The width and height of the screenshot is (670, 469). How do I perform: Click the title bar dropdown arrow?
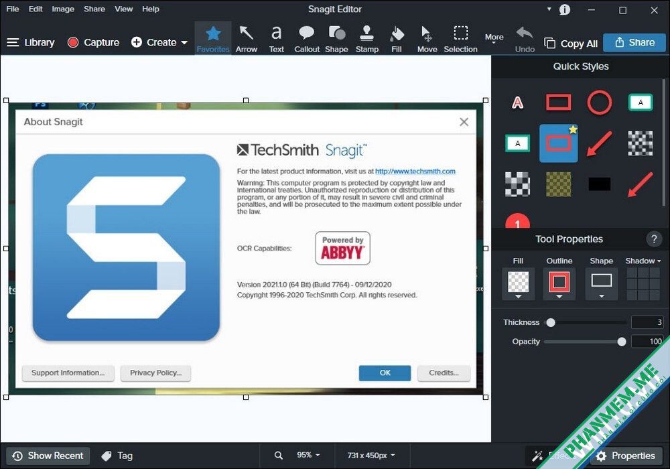tap(549, 9)
